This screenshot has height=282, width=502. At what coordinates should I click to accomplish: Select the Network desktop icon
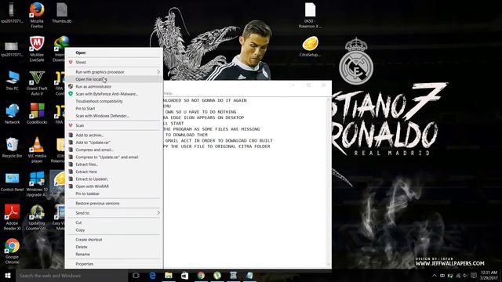pyautogui.click(x=13, y=114)
